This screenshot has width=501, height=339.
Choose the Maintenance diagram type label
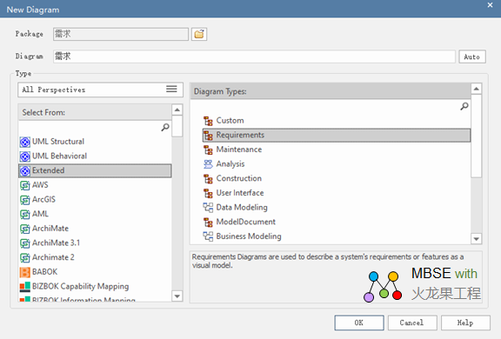click(239, 150)
